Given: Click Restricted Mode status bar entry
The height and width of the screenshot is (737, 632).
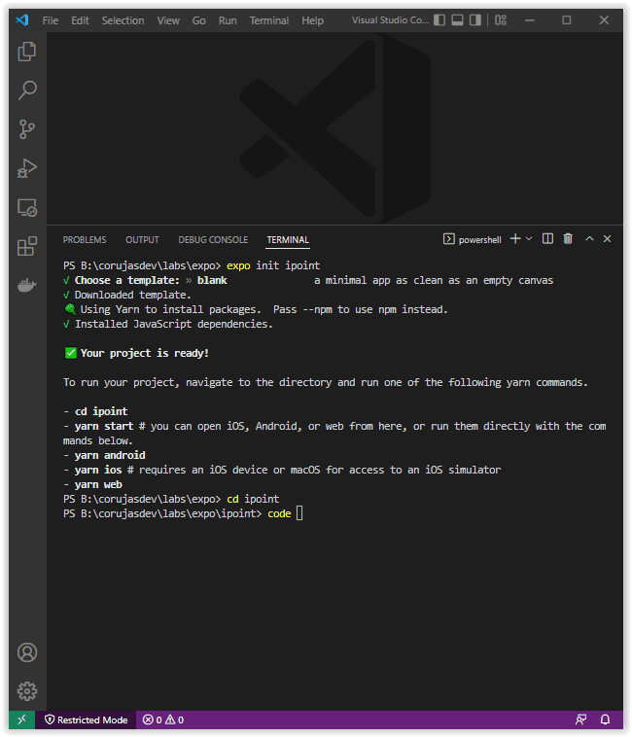Looking at the screenshot, I should pyautogui.click(x=86, y=719).
